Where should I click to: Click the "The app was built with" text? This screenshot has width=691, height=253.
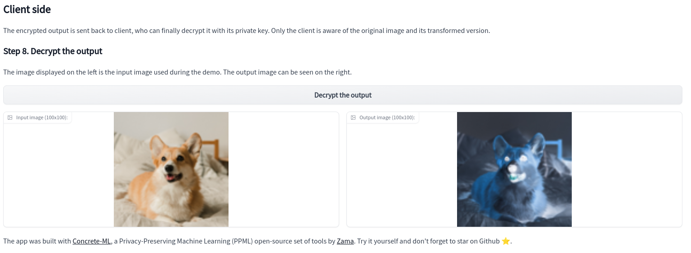point(37,241)
